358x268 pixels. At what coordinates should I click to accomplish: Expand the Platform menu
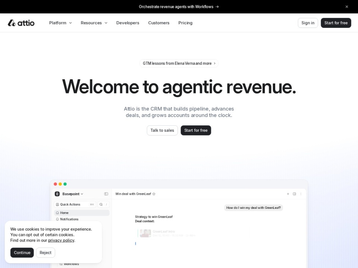pyautogui.click(x=60, y=23)
